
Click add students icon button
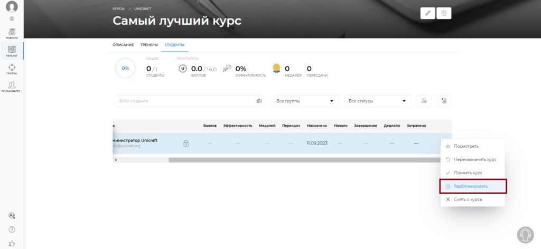point(424,101)
